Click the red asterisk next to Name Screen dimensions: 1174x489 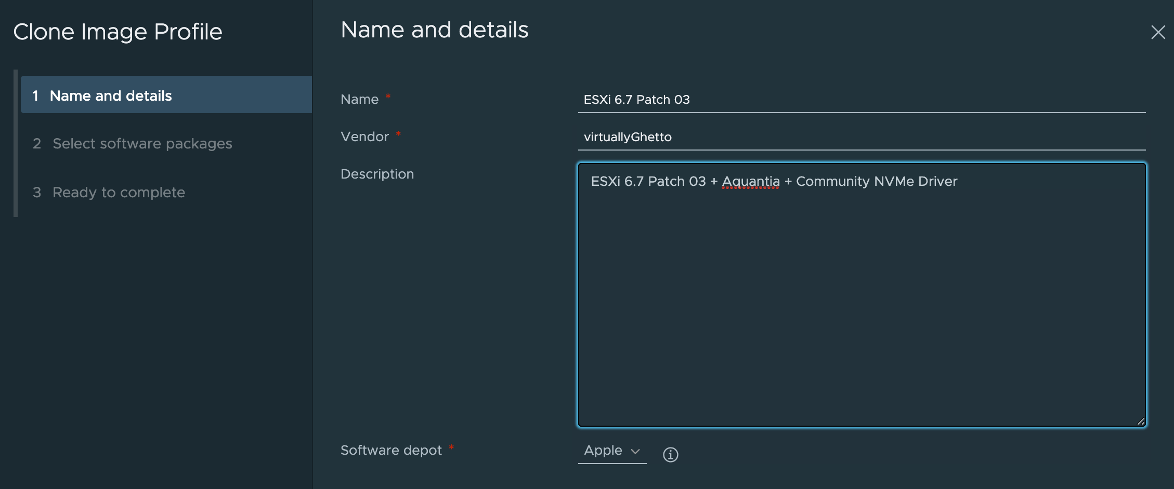(x=387, y=97)
